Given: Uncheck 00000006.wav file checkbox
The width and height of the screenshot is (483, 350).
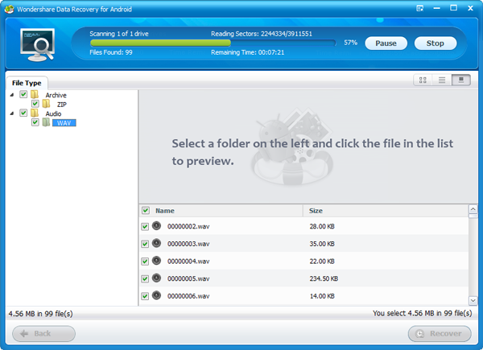Looking at the screenshot, I should point(145,296).
